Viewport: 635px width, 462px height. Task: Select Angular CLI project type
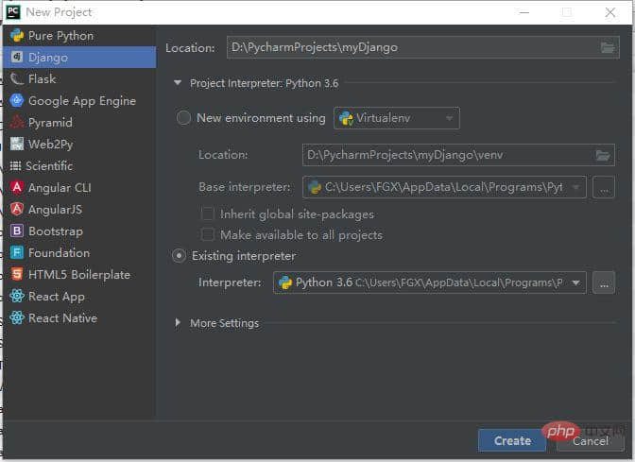pos(79,187)
